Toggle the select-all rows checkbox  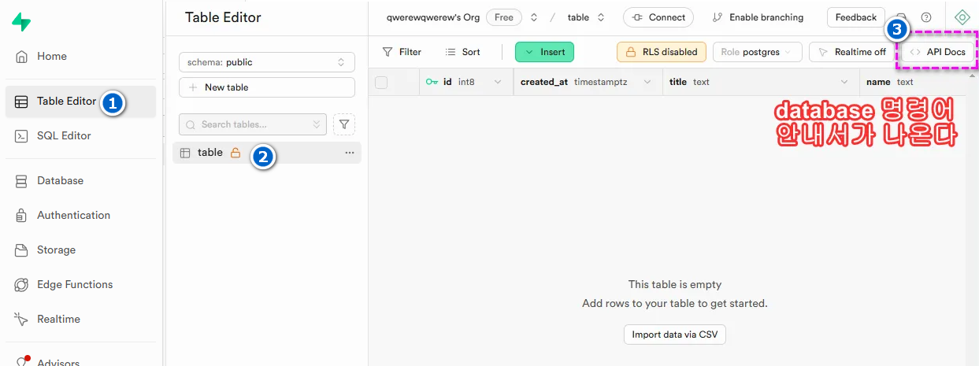coord(381,82)
